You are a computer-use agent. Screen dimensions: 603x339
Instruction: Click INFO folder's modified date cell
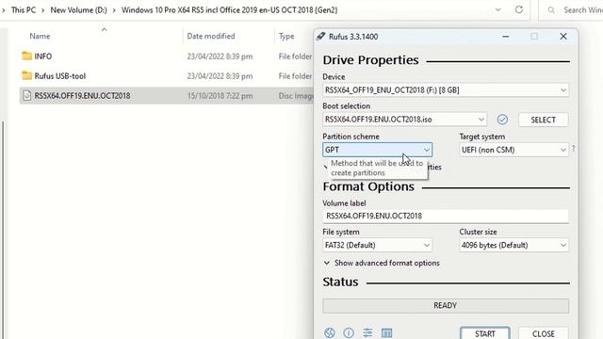[x=220, y=56]
